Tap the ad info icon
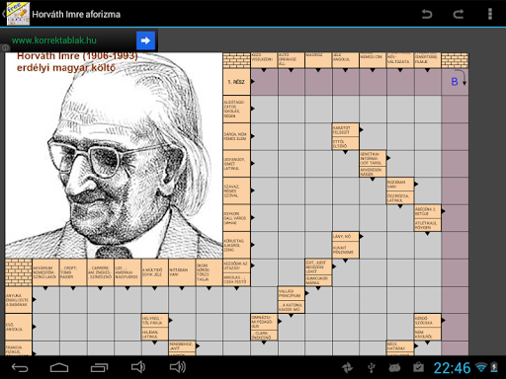This screenshot has width=506, height=379. 5,48
